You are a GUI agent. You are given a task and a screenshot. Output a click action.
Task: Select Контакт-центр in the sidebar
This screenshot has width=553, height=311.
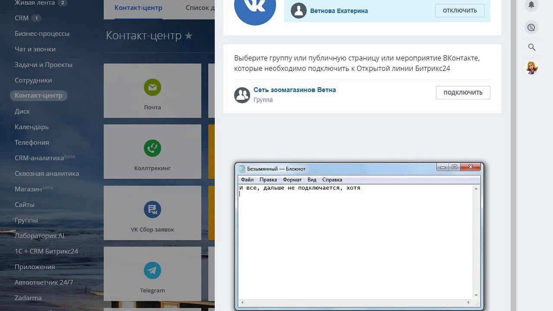click(x=38, y=95)
